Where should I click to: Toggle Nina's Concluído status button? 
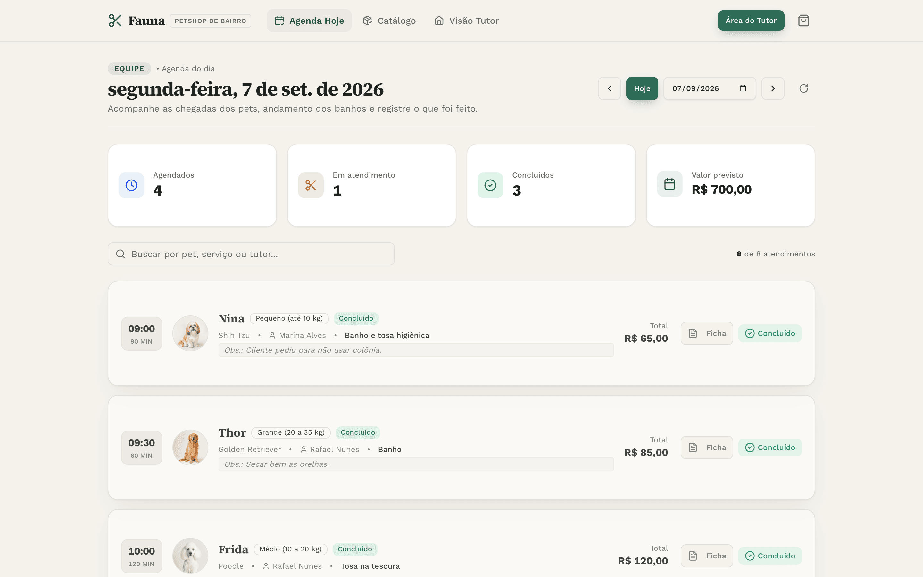tap(770, 333)
